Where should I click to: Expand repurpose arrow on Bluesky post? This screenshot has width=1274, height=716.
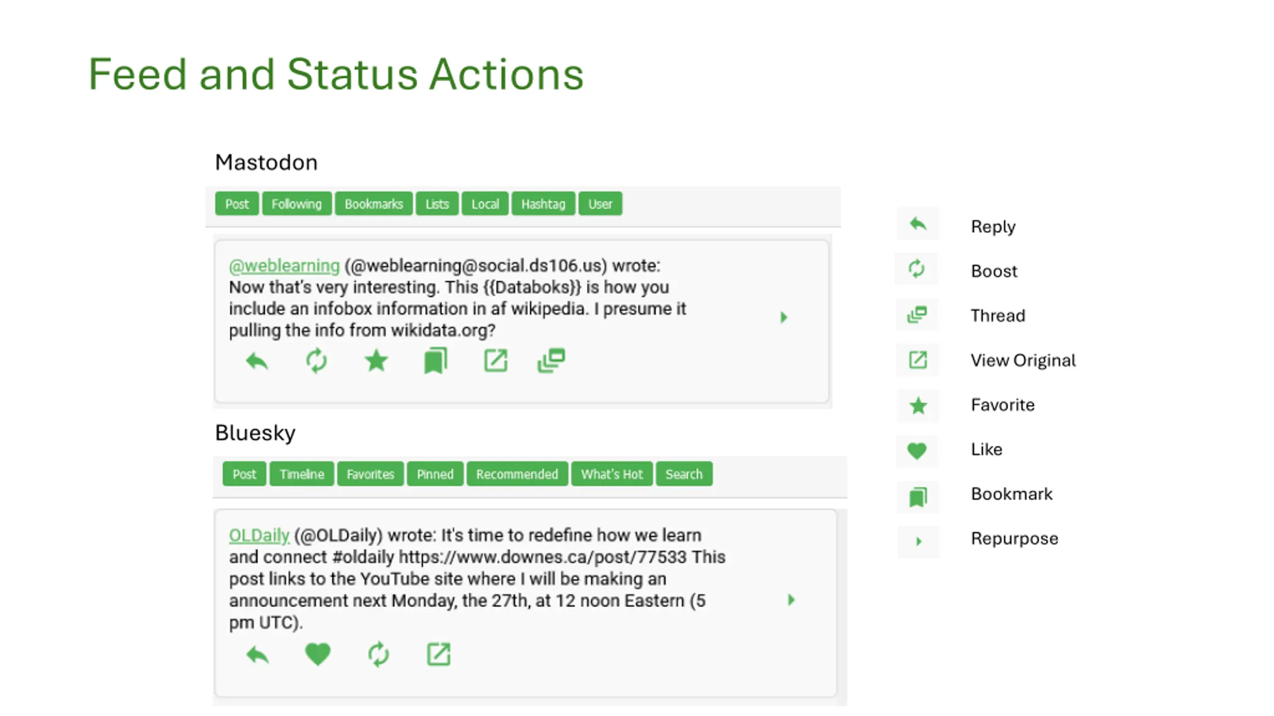[x=791, y=600]
